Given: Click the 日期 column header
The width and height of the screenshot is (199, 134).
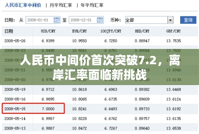Looking at the screenshot, I should coord(9,31).
